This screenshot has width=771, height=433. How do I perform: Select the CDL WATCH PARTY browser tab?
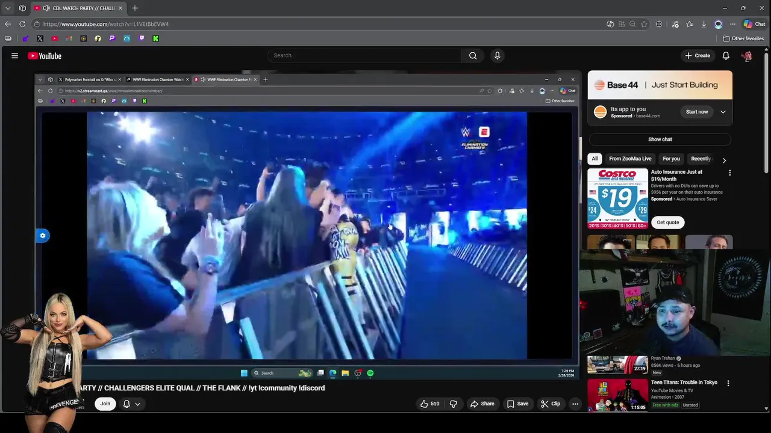(78, 8)
